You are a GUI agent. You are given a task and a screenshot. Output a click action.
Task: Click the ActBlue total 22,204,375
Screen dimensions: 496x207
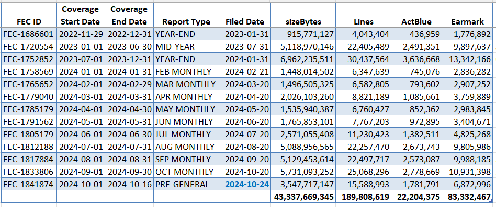[x=416, y=197]
